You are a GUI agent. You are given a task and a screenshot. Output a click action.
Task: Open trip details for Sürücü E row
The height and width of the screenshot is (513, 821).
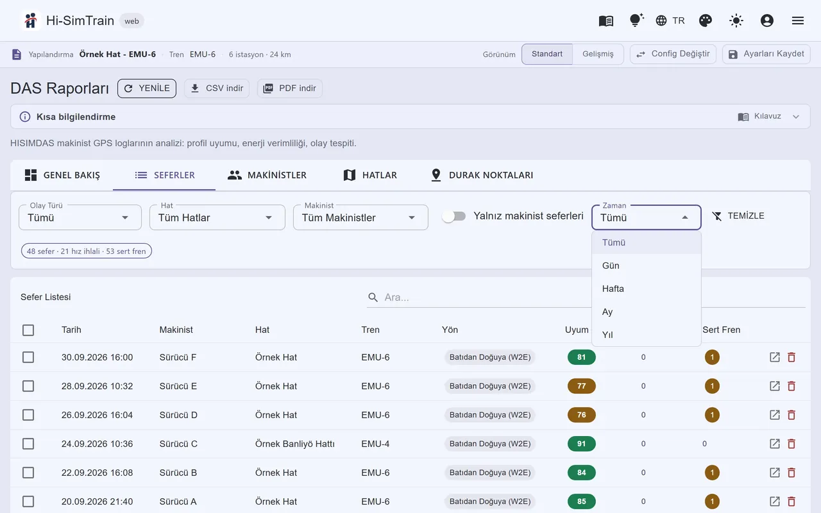click(x=775, y=386)
